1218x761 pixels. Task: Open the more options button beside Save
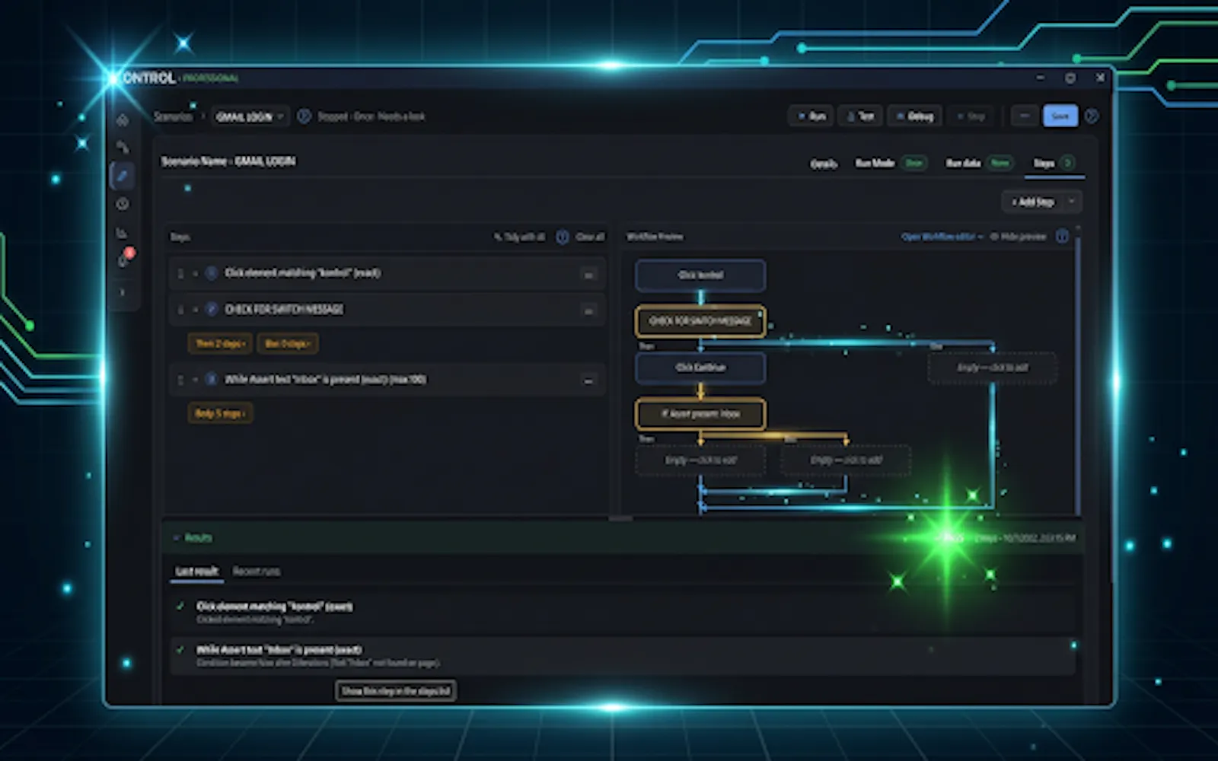[1024, 116]
